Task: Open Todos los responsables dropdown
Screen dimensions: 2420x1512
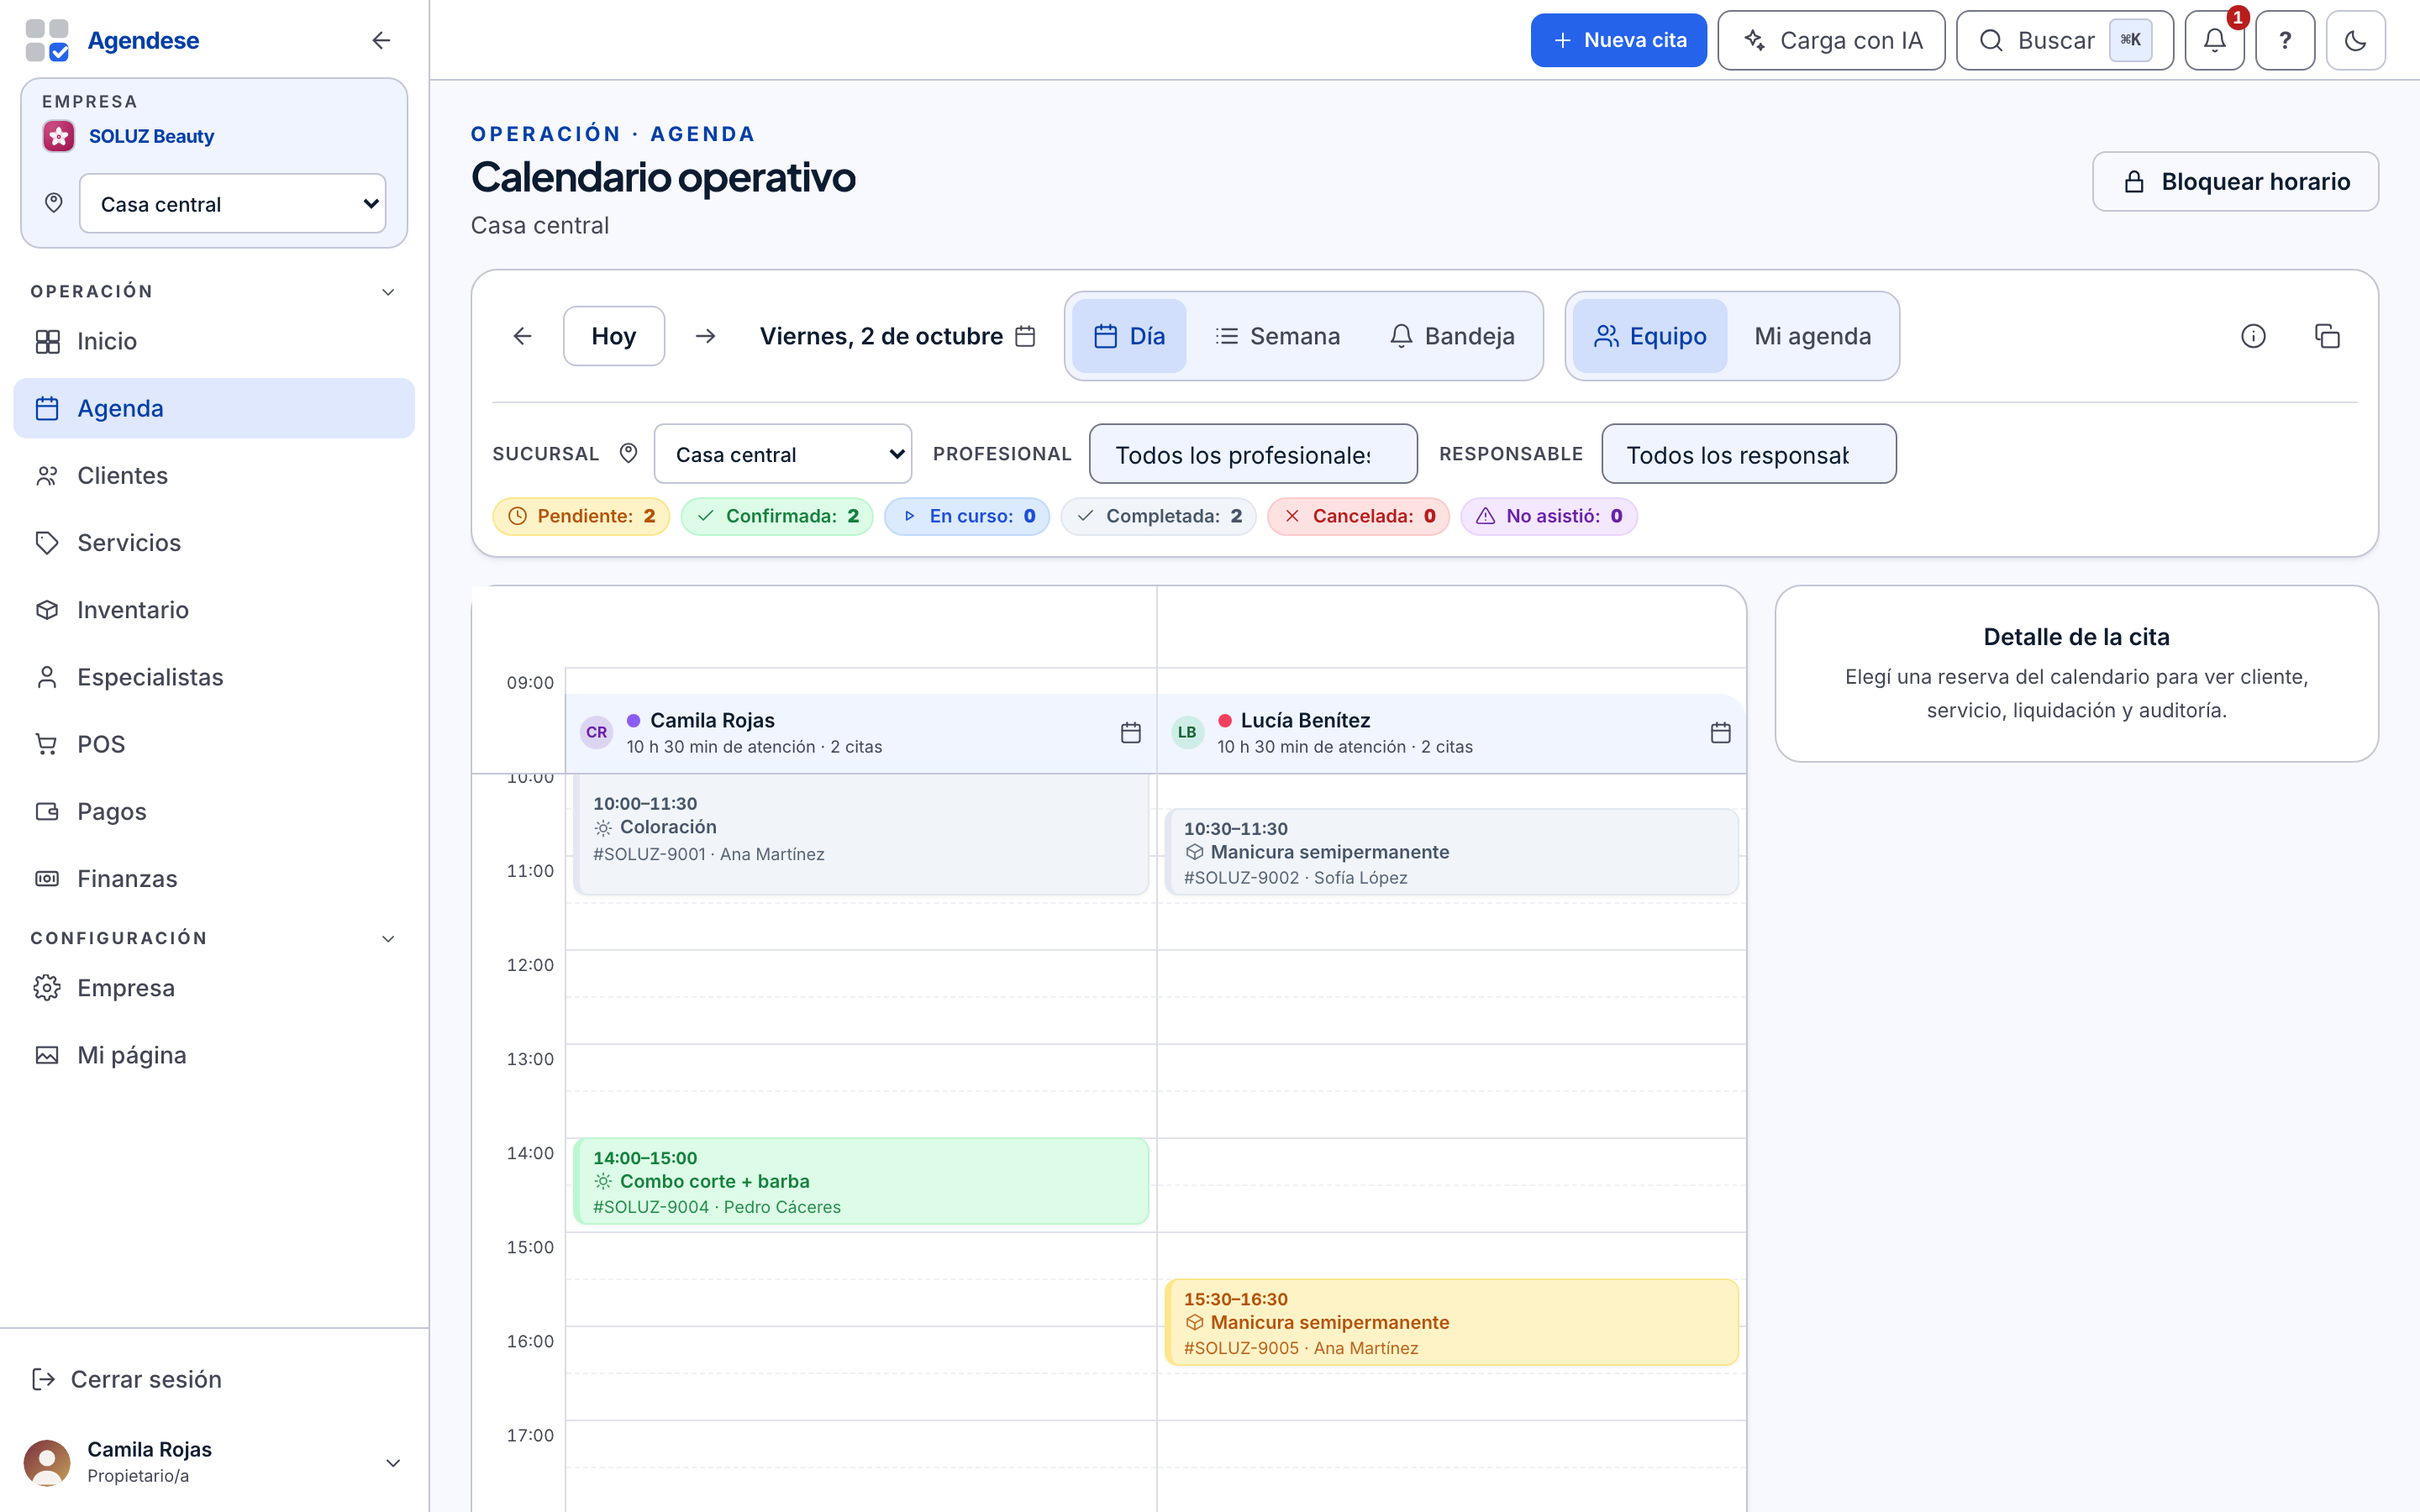Action: click(1749, 454)
